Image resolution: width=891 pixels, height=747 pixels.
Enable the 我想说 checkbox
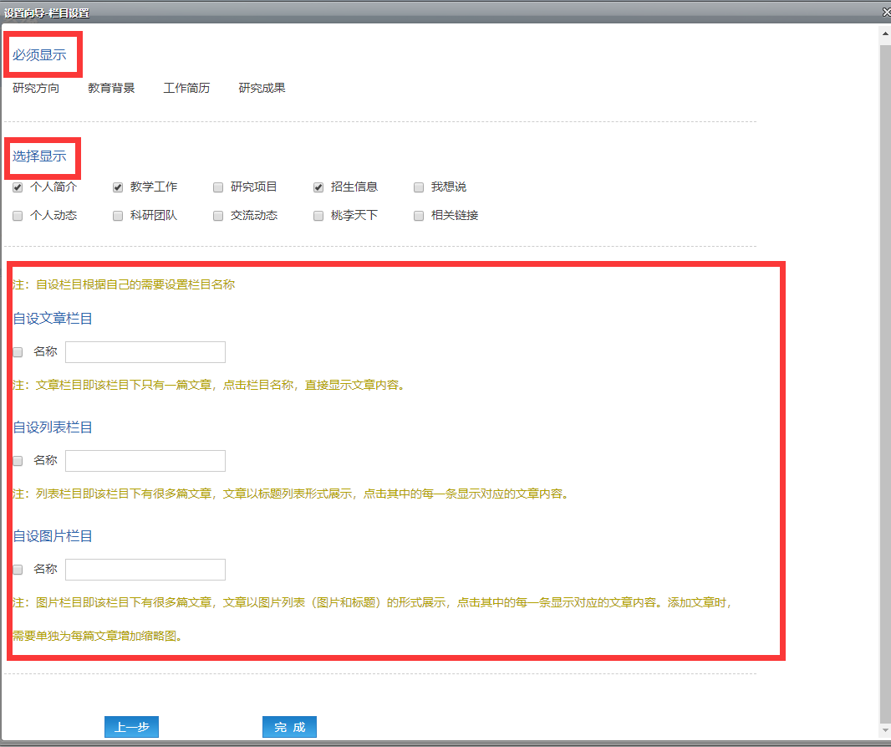pyautogui.click(x=419, y=187)
